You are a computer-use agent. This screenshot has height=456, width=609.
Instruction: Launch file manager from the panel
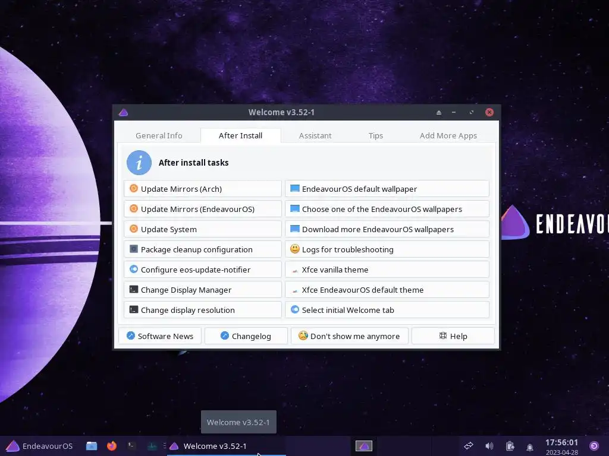click(92, 446)
